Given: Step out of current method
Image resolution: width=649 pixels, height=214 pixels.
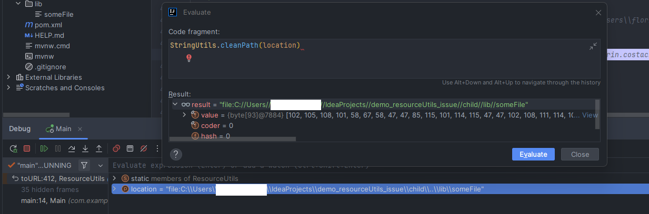Looking at the screenshot, I should [x=99, y=148].
